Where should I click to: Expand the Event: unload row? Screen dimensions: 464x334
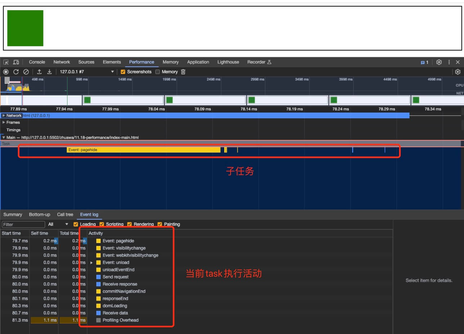[x=92, y=263]
